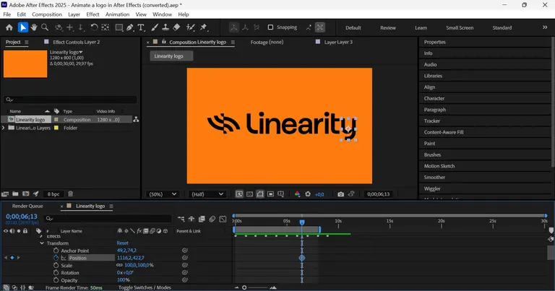The height and width of the screenshot is (291, 555).
Task: Open the Content-Aware Fill panel
Action: click(x=444, y=132)
